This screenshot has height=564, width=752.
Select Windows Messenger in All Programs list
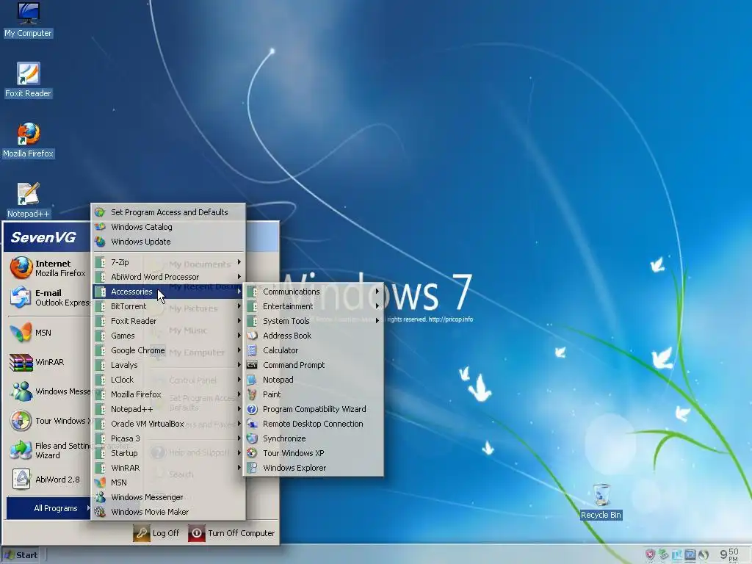pos(168,497)
